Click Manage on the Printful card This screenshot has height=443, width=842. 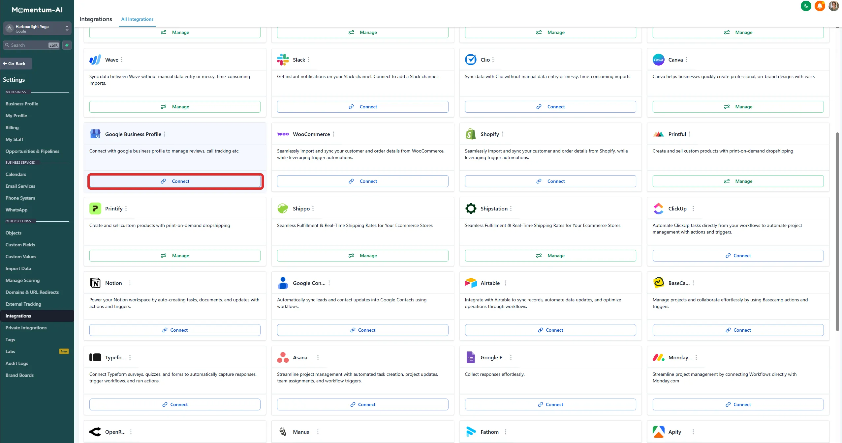pyautogui.click(x=738, y=181)
